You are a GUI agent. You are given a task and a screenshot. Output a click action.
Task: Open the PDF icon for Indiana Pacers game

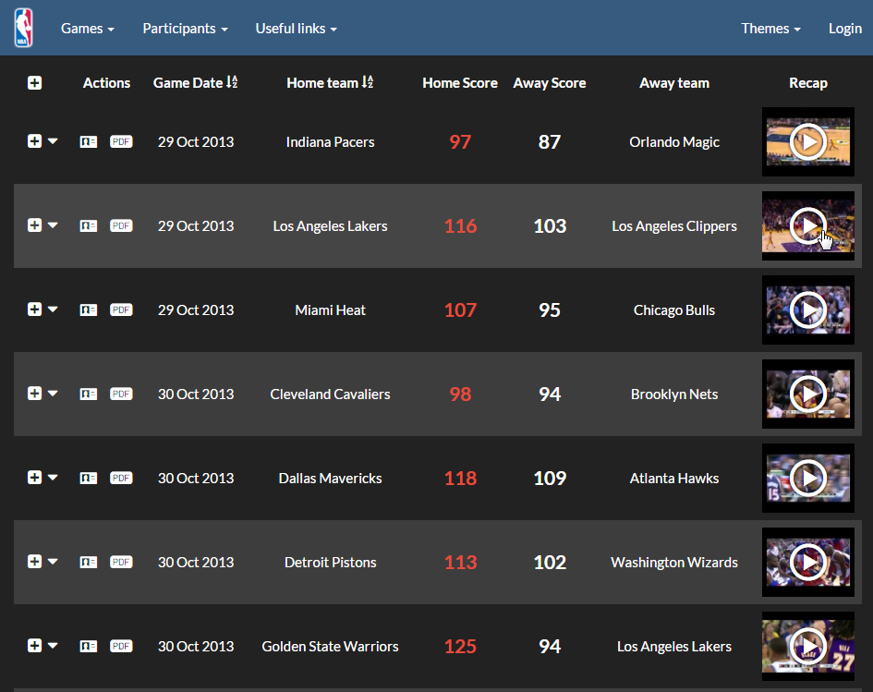coord(121,142)
